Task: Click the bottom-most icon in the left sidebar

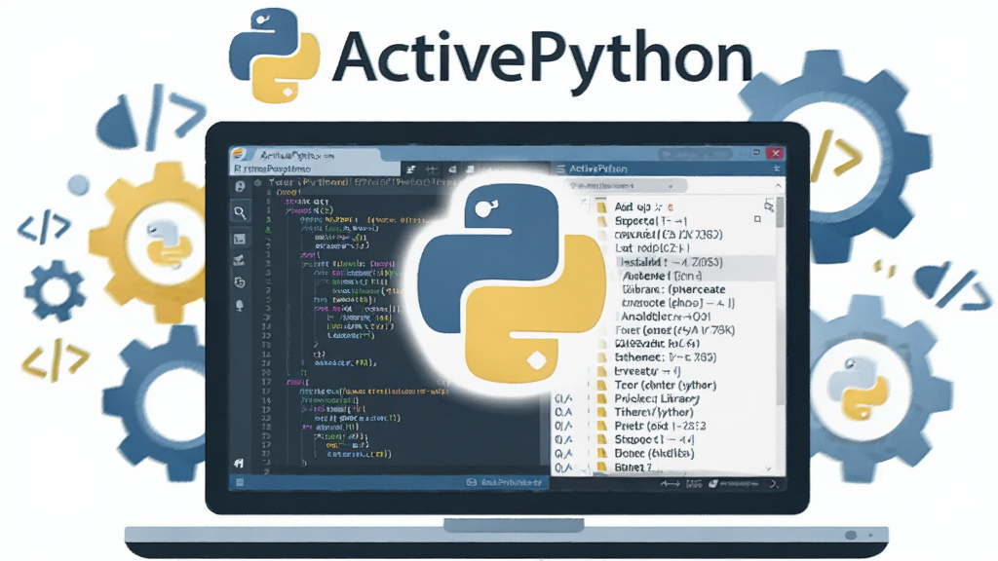Action: coord(239,463)
